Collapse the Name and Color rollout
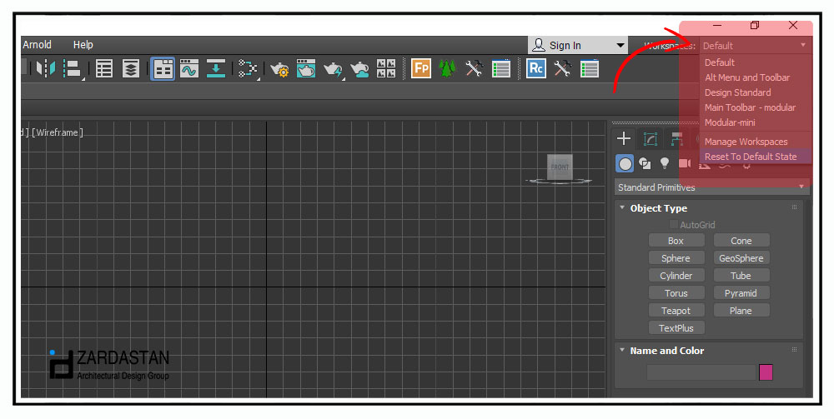This screenshot has width=834, height=419. click(622, 350)
